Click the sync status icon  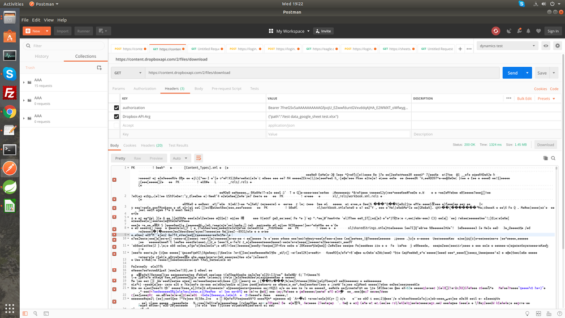pos(496,31)
